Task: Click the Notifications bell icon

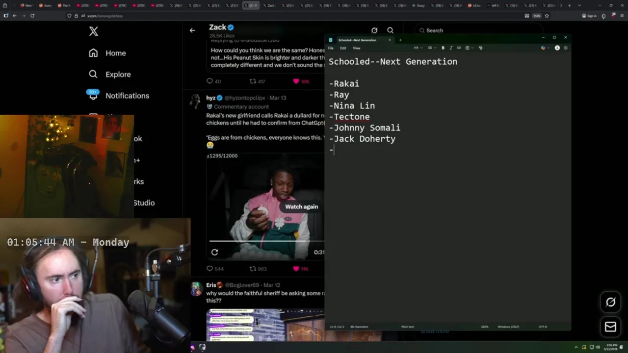Action: click(93, 96)
